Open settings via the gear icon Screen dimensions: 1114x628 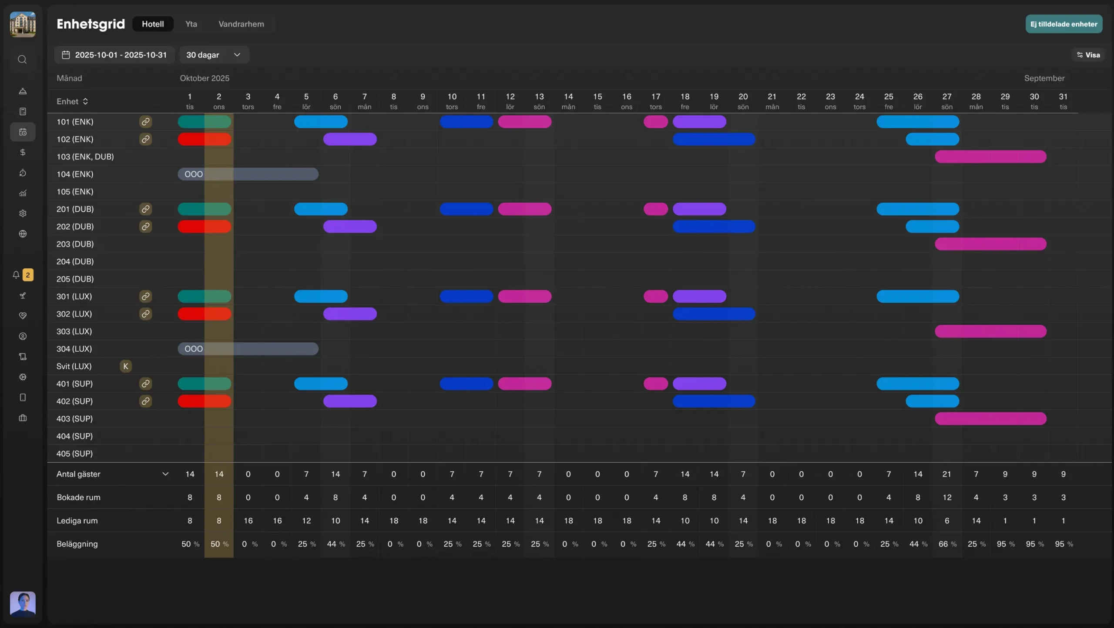[23, 213]
